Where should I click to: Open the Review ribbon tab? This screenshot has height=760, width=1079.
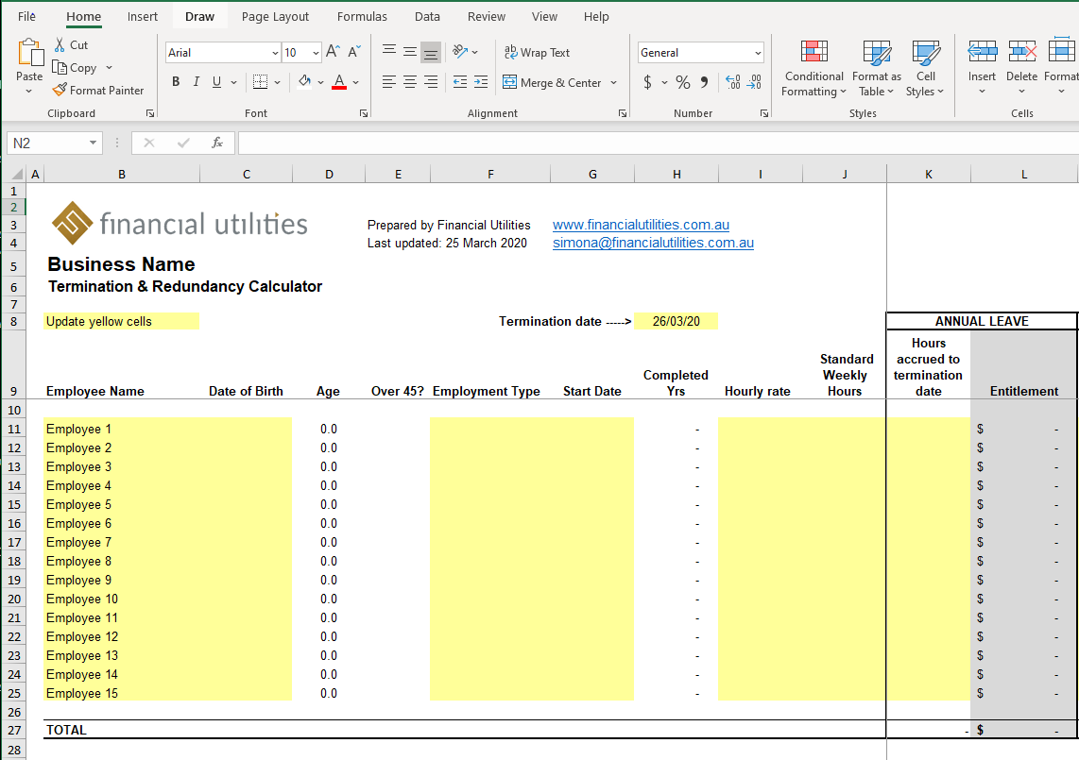click(x=486, y=16)
